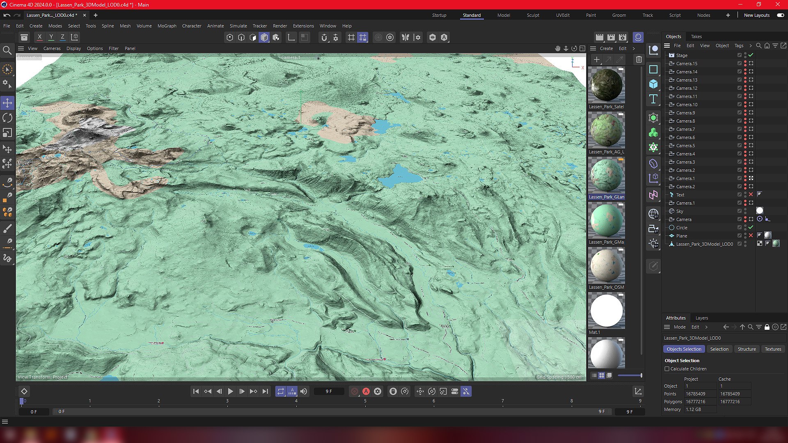The width and height of the screenshot is (788, 443).
Task: Open Edit Render Settings clapperboard gear icon
Action: [x=623, y=37]
